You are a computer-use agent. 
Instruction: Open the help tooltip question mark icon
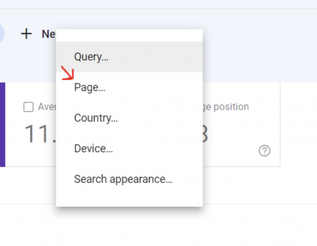[x=264, y=151]
